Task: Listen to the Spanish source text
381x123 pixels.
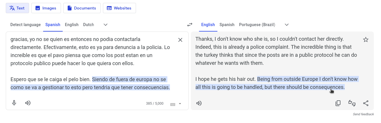Action: tap(28, 103)
